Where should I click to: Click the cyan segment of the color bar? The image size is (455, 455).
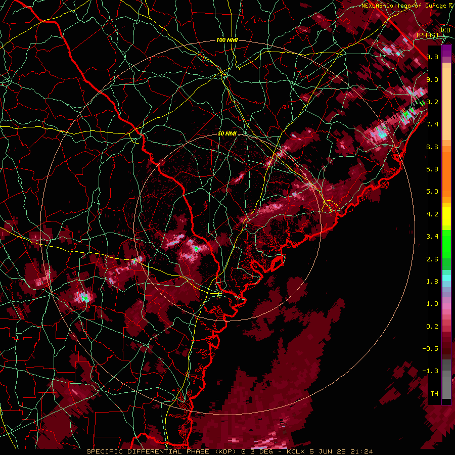[x=446, y=278]
